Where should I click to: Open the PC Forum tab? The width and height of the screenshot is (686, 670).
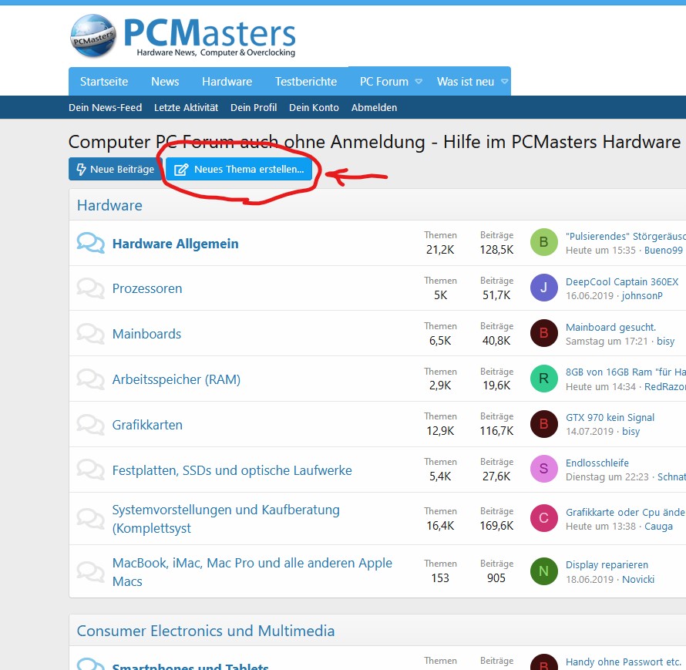point(384,82)
